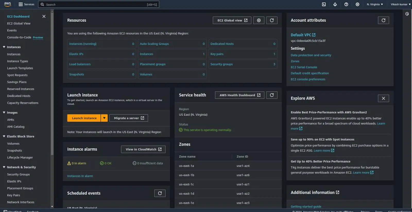The height and width of the screenshot is (212, 412).
Task: Click the top search input field
Action: [x=99, y=4]
